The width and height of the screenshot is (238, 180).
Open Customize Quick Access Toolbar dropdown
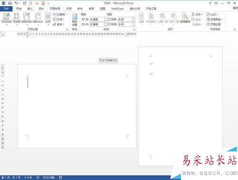[x=48, y=3]
